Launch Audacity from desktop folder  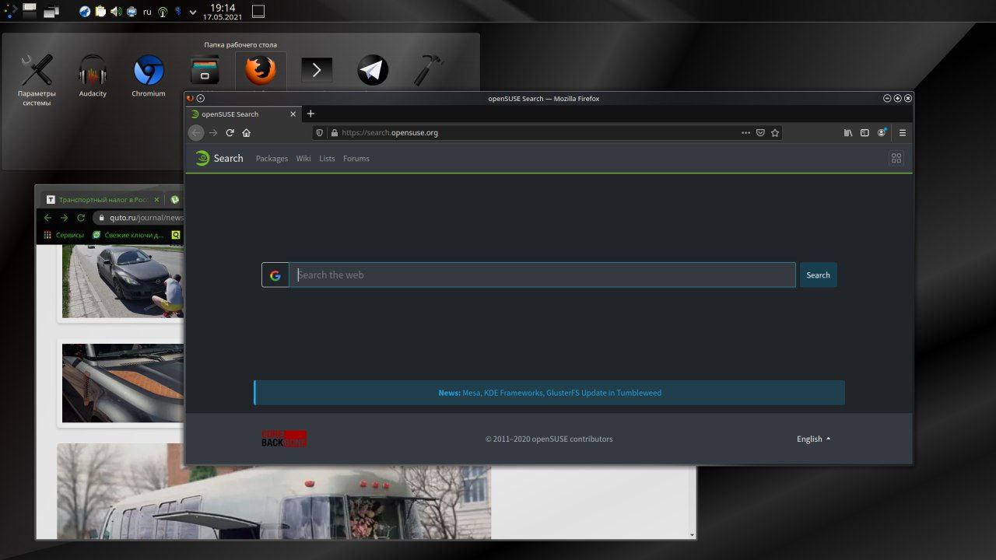click(93, 76)
